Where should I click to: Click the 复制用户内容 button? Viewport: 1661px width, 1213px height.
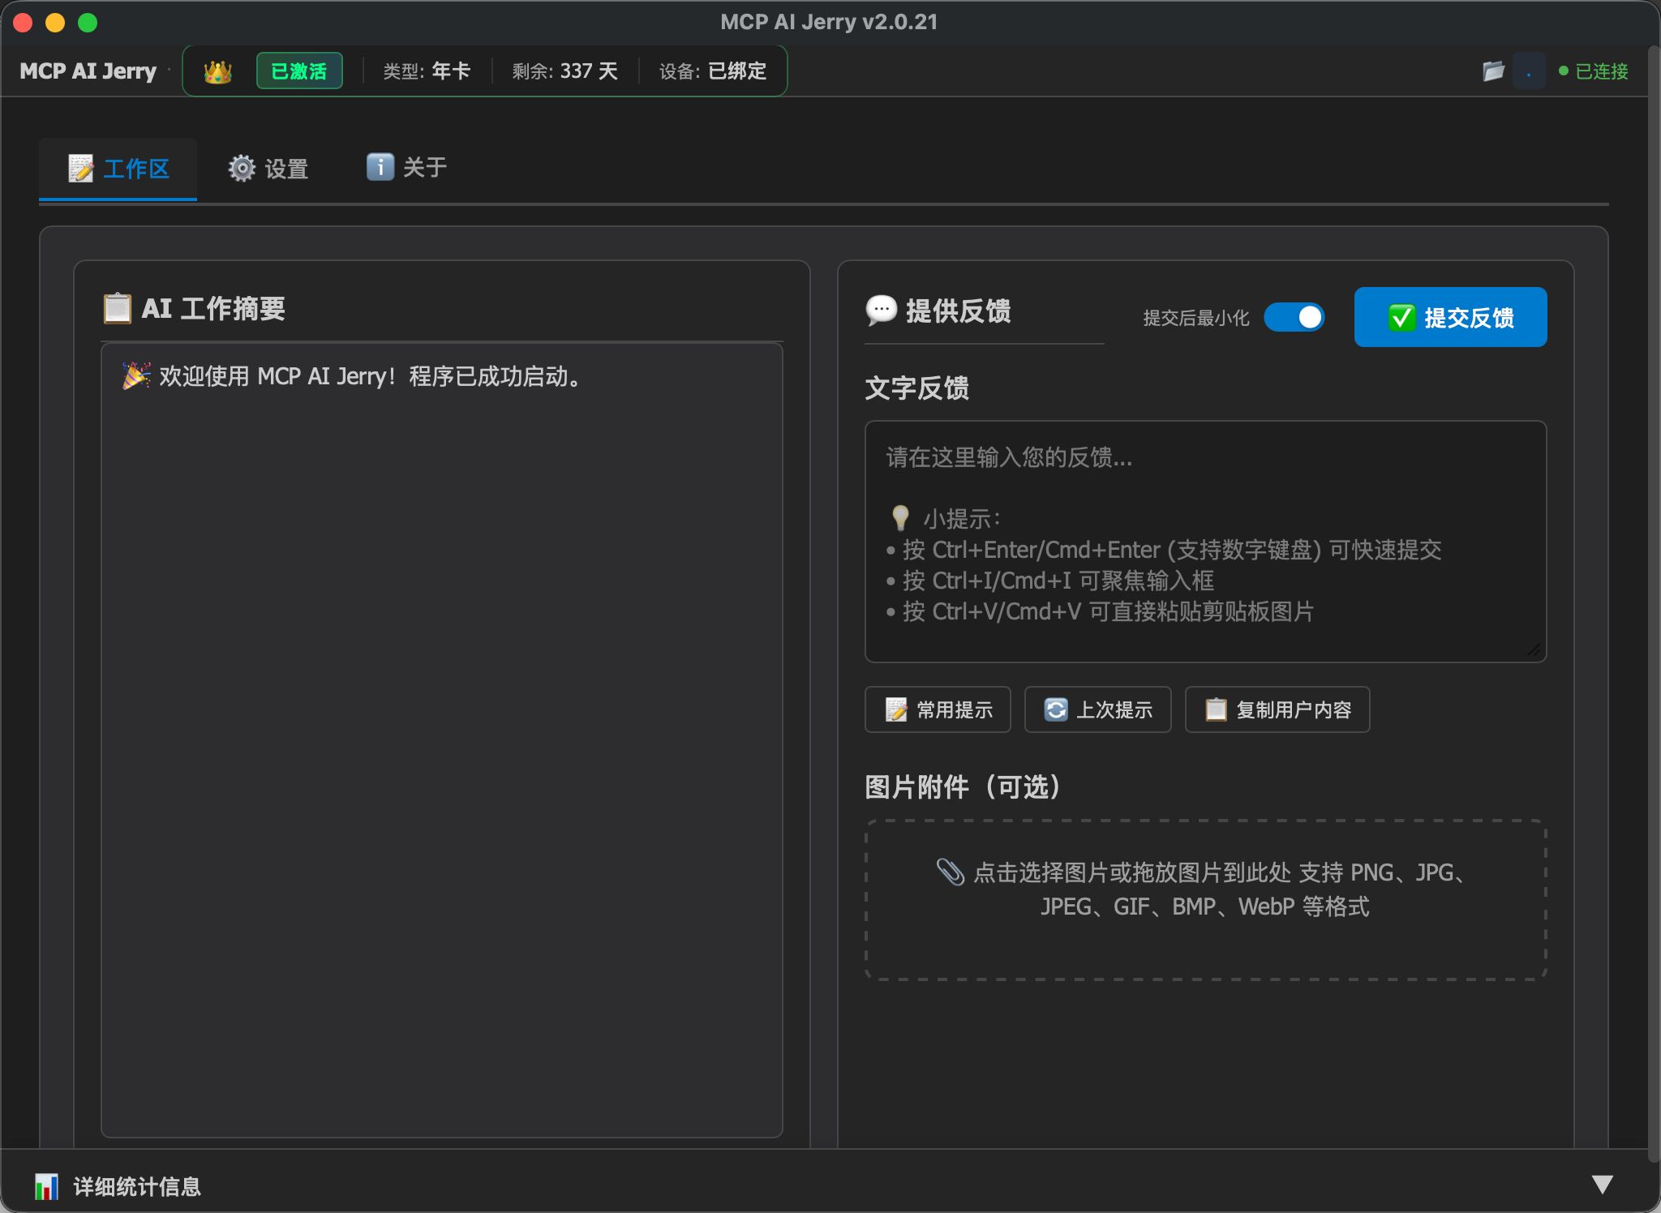(x=1277, y=710)
